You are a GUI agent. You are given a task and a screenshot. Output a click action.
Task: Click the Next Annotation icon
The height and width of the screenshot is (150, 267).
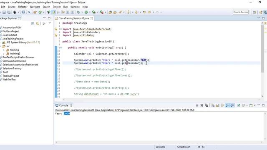(x=129, y=12)
